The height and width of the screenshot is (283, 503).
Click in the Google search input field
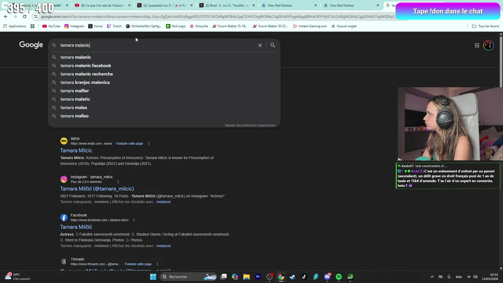point(157,45)
